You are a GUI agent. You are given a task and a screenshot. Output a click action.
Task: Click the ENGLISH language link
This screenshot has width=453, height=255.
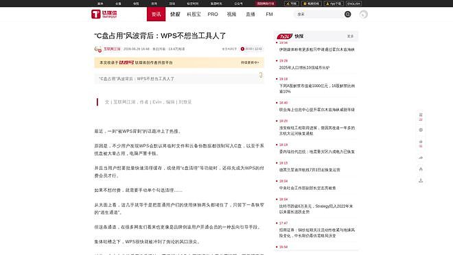tap(353, 3)
